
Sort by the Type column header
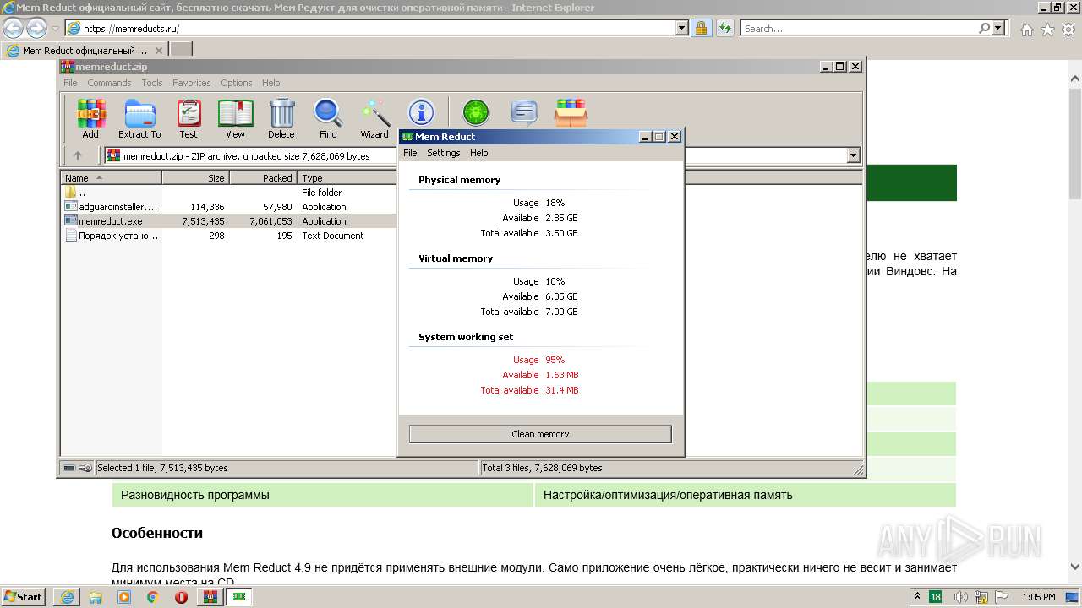click(x=347, y=177)
